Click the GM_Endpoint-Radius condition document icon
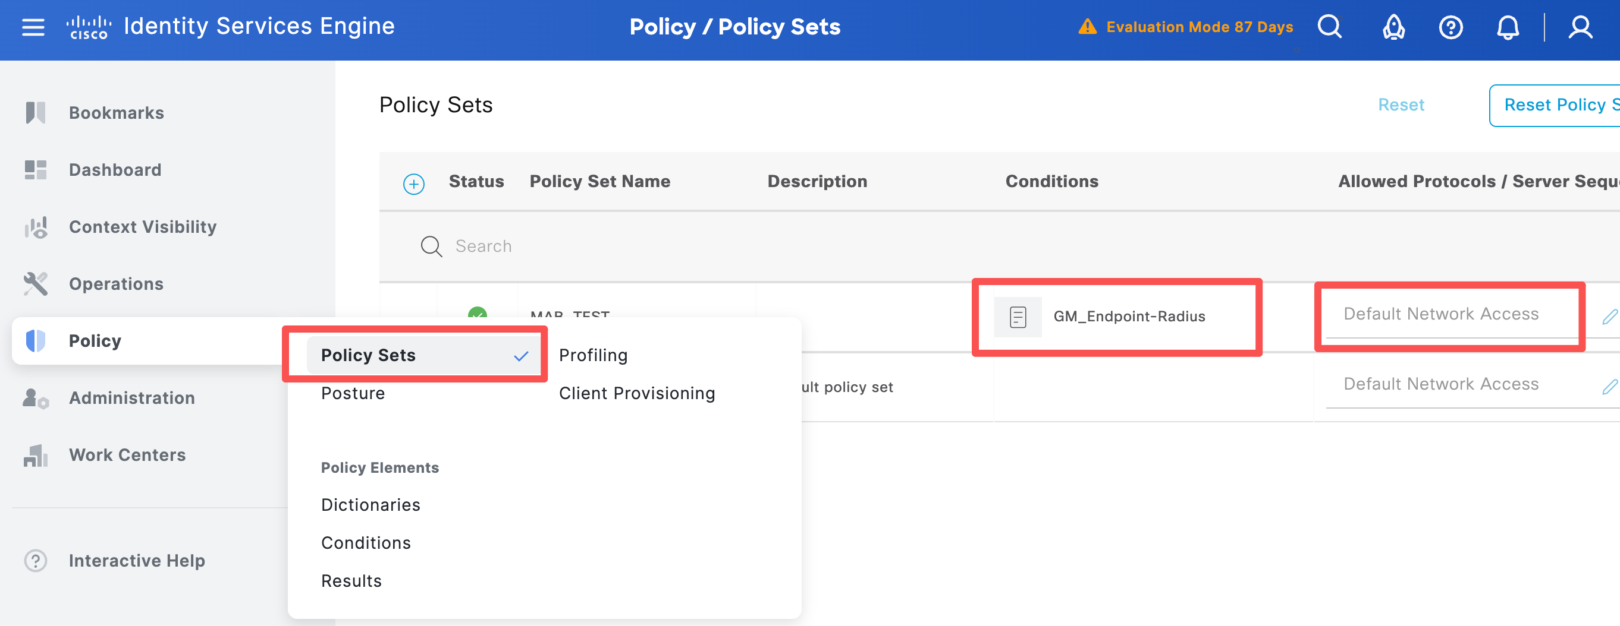 click(1018, 317)
